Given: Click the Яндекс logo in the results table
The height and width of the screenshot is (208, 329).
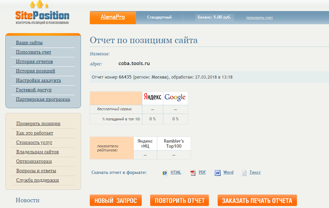Looking at the screenshot, I should click(152, 97).
